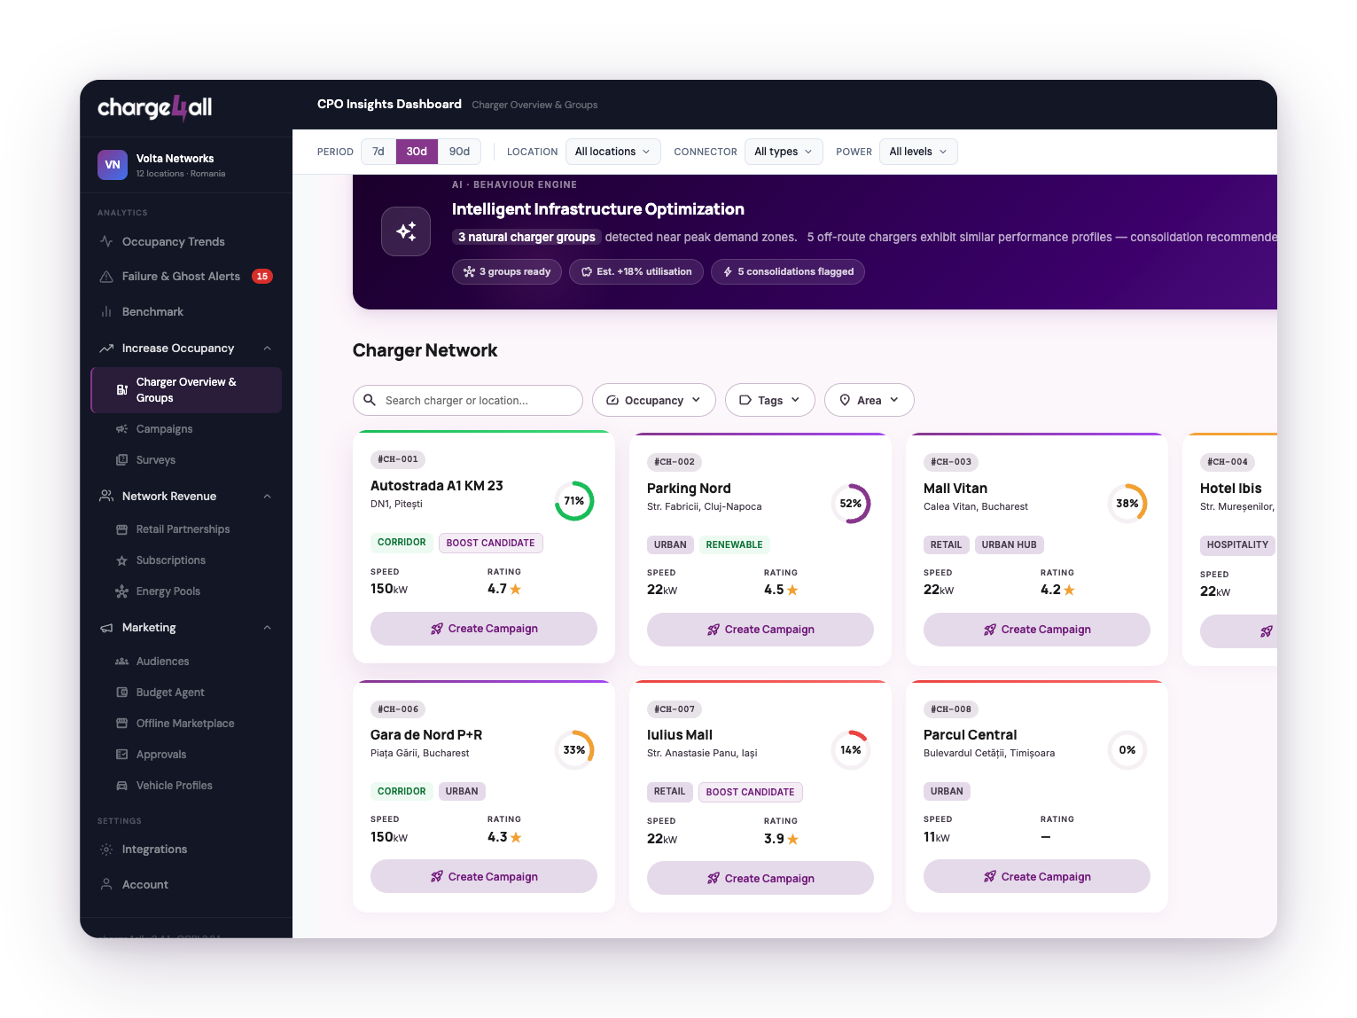The height and width of the screenshot is (1018, 1357).
Task: Click the 3 groups ready chip
Action: point(507,271)
